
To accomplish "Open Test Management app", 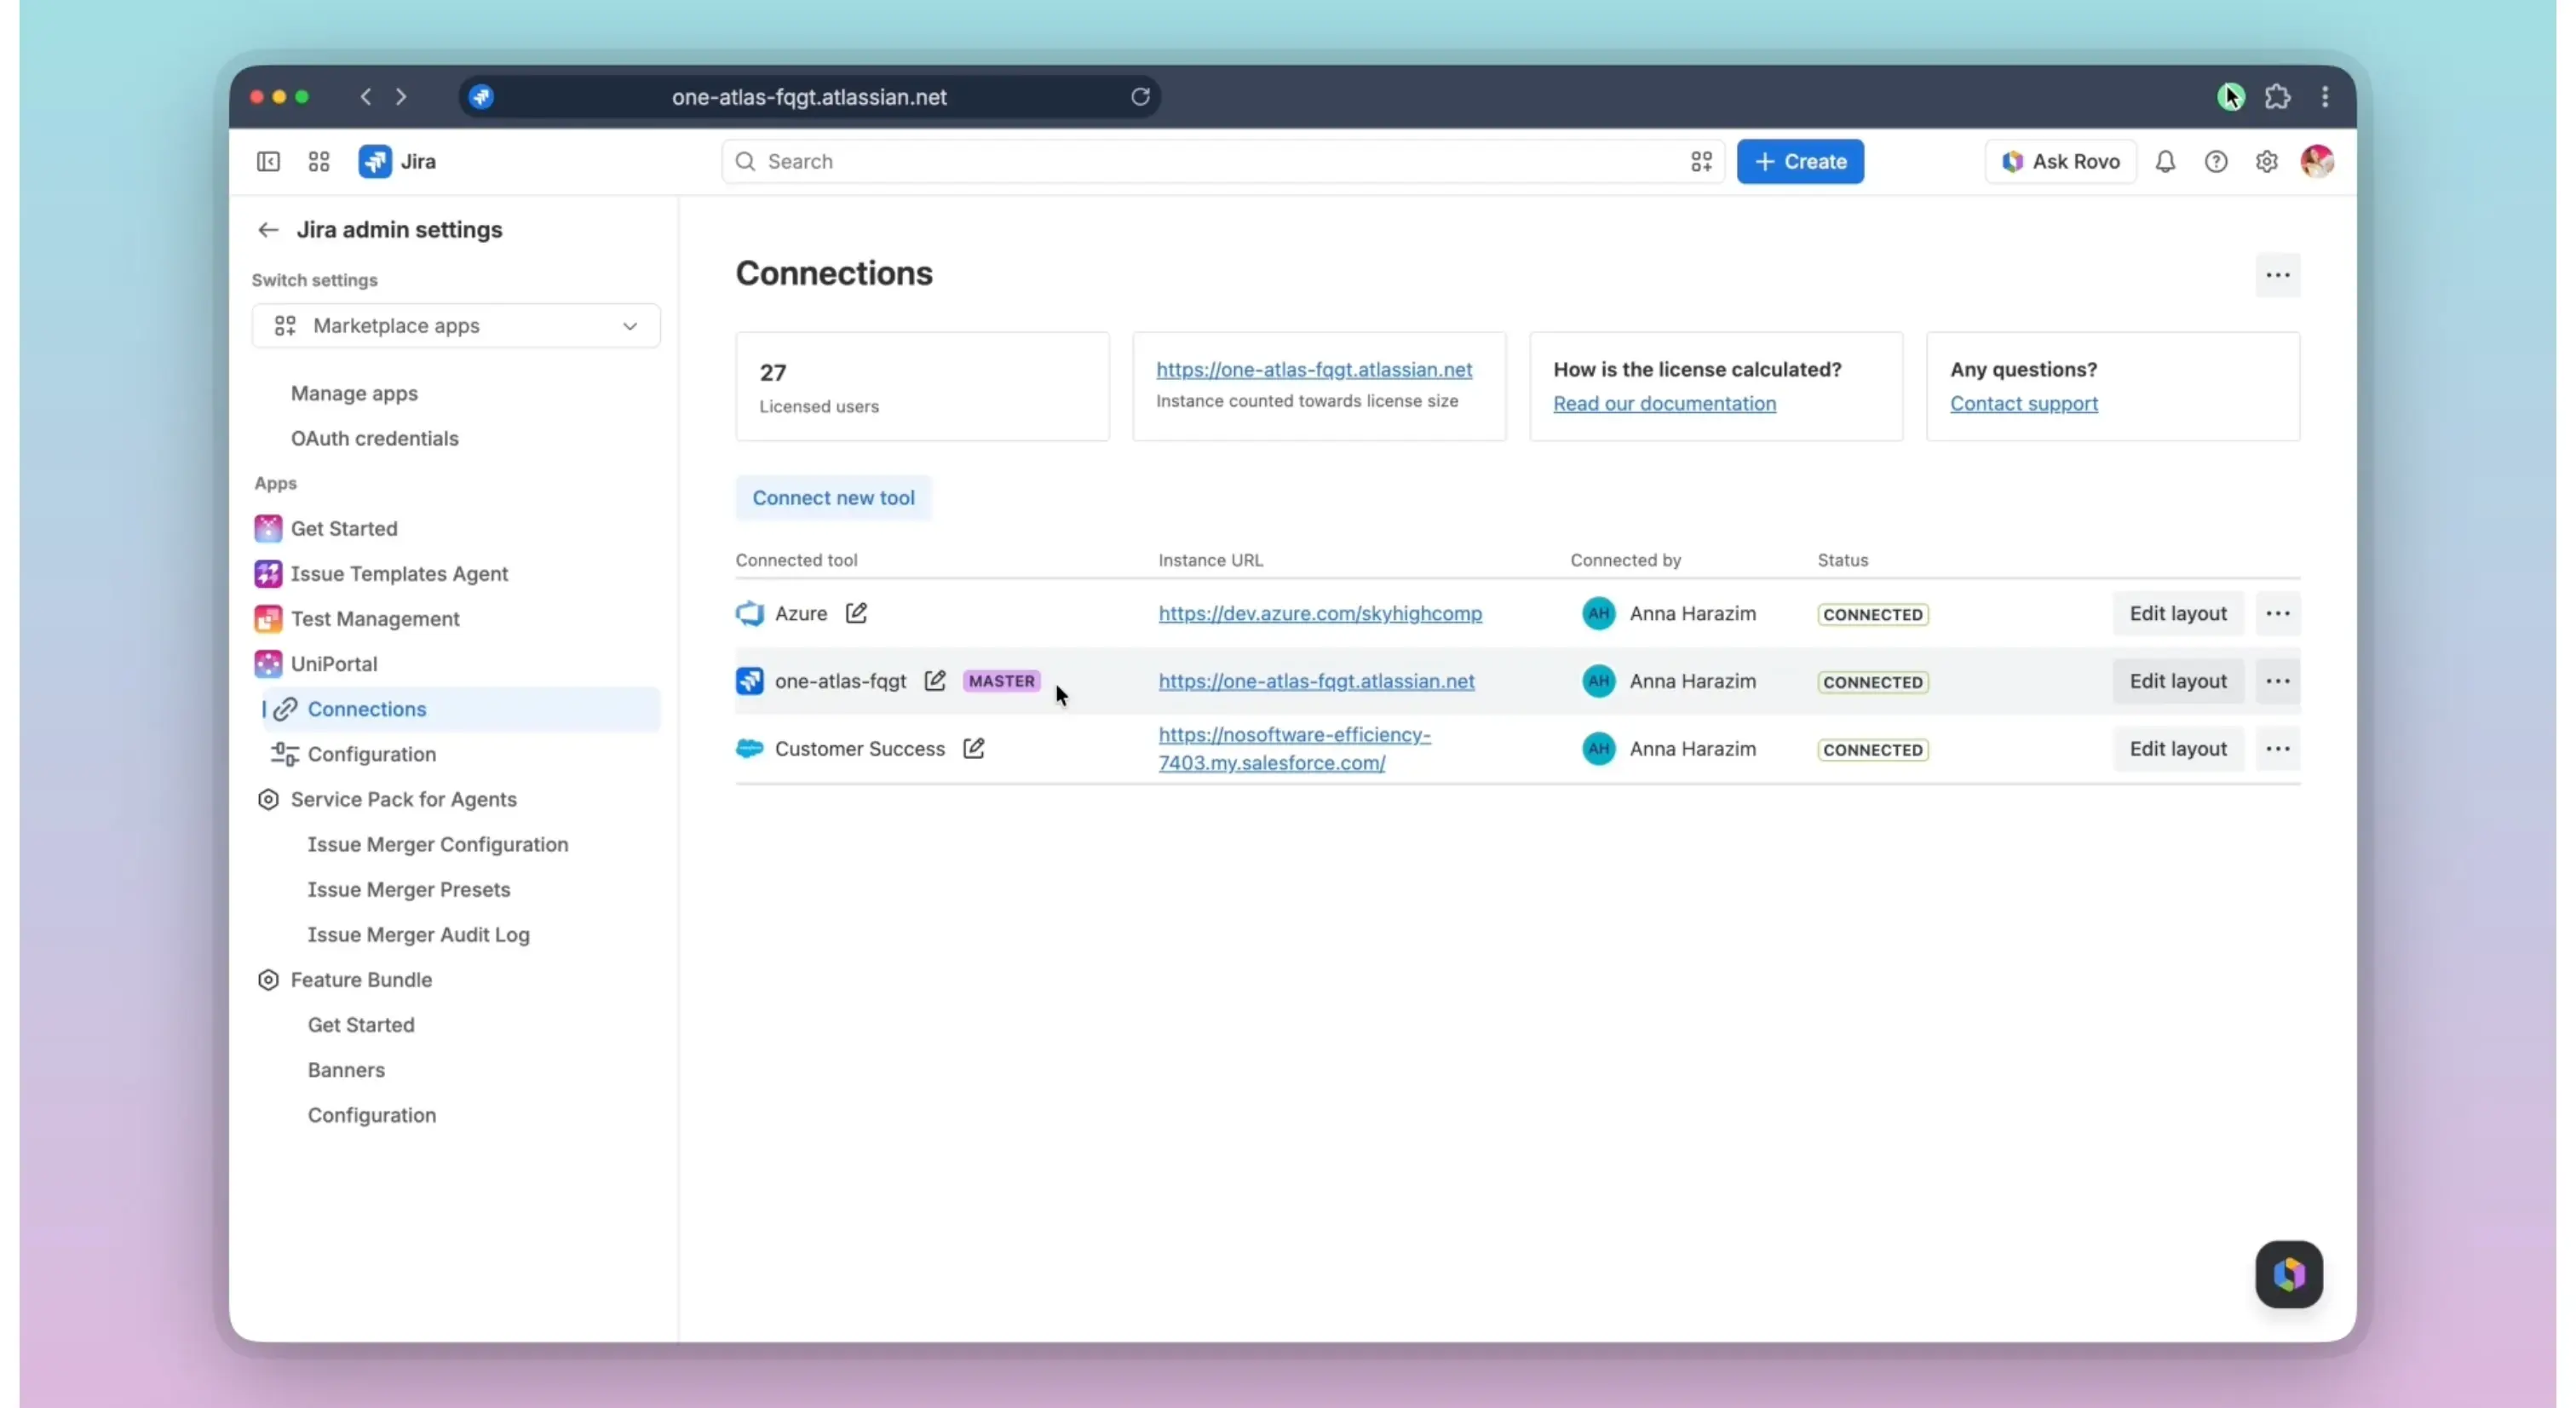I will 375,618.
